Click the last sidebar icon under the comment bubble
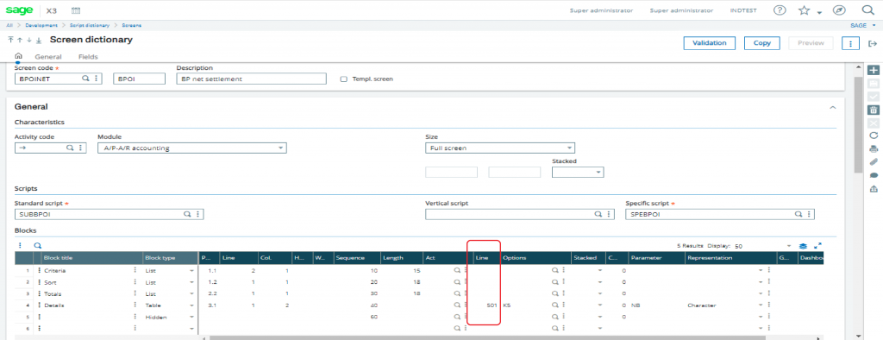This screenshot has width=883, height=340. click(x=874, y=189)
